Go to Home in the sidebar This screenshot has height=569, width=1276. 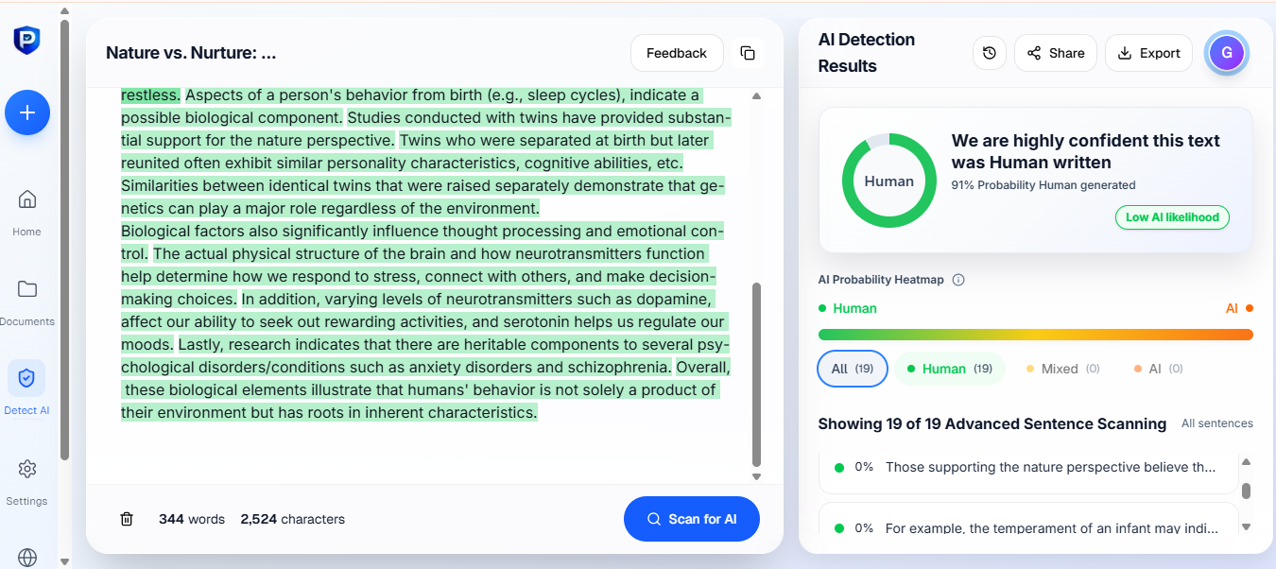click(x=27, y=213)
